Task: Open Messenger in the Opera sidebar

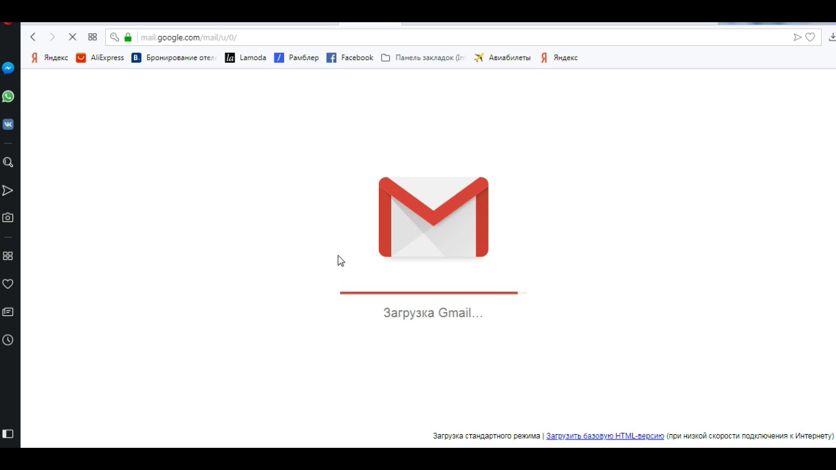Action: click(x=8, y=69)
